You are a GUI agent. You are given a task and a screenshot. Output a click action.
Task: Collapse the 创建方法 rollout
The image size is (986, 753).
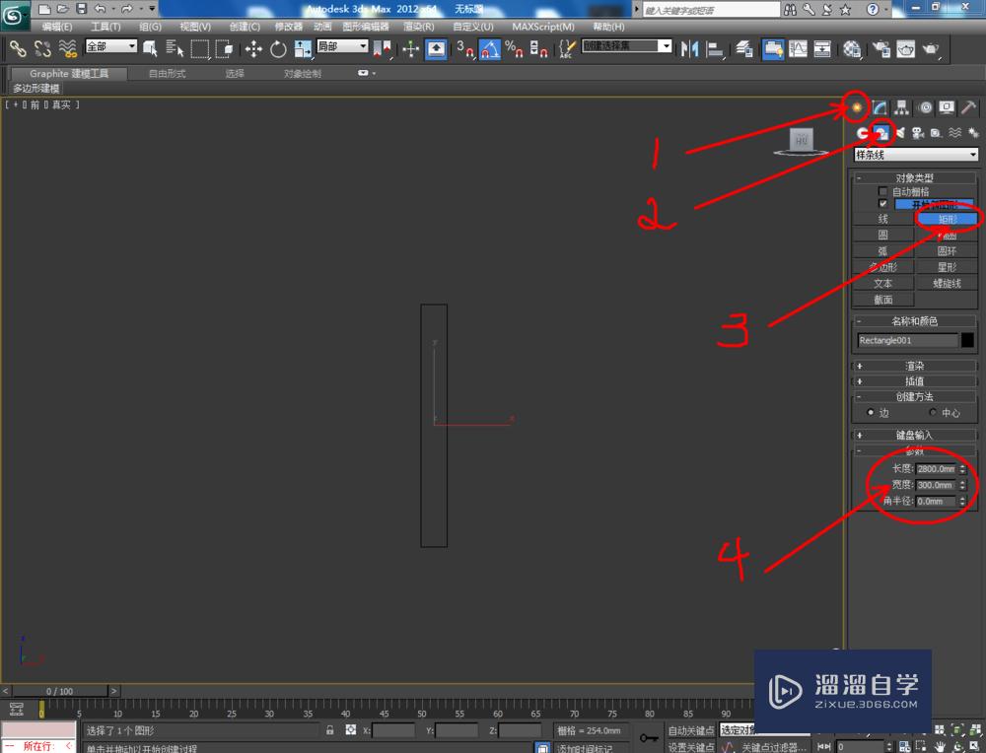(x=915, y=396)
